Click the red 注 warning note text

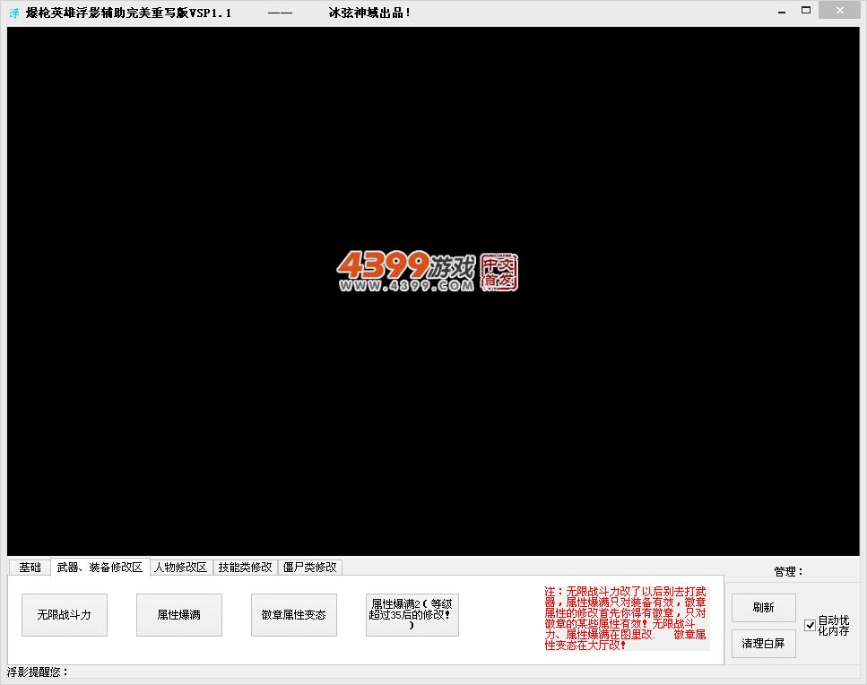pos(625,618)
